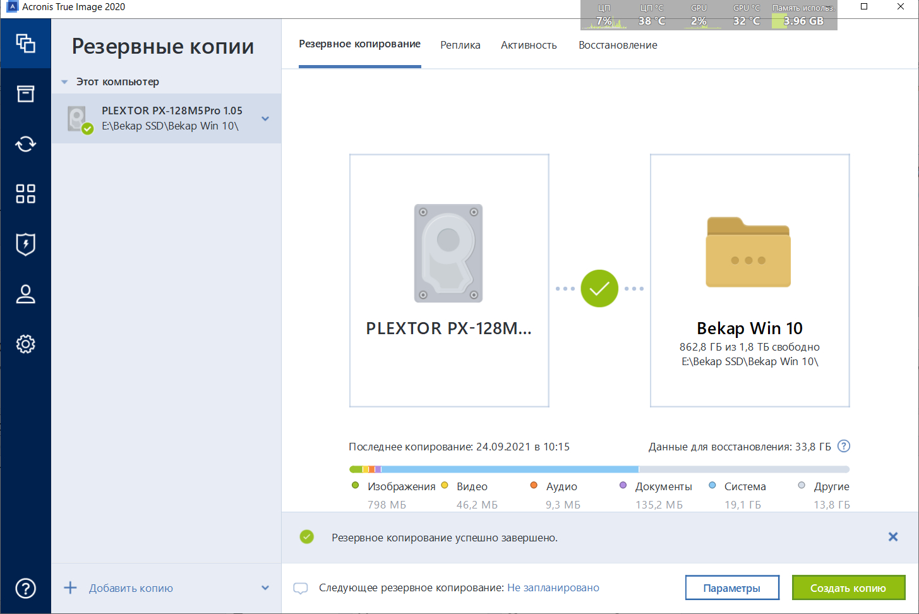The height and width of the screenshot is (614, 919).
Task: Dismiss the backup completed notification
Action: coord(893,537)
